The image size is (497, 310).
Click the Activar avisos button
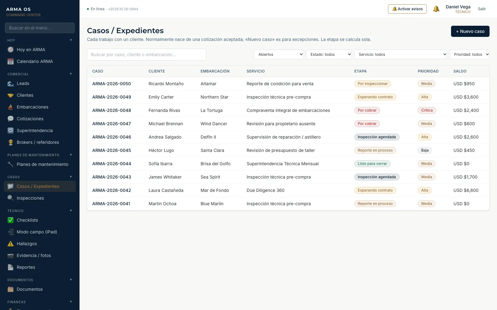point(407,9)
